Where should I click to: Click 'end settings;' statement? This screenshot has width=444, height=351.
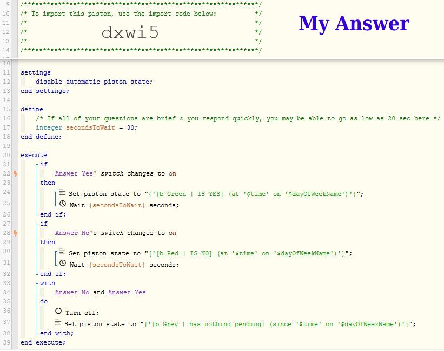coord(45,91)
